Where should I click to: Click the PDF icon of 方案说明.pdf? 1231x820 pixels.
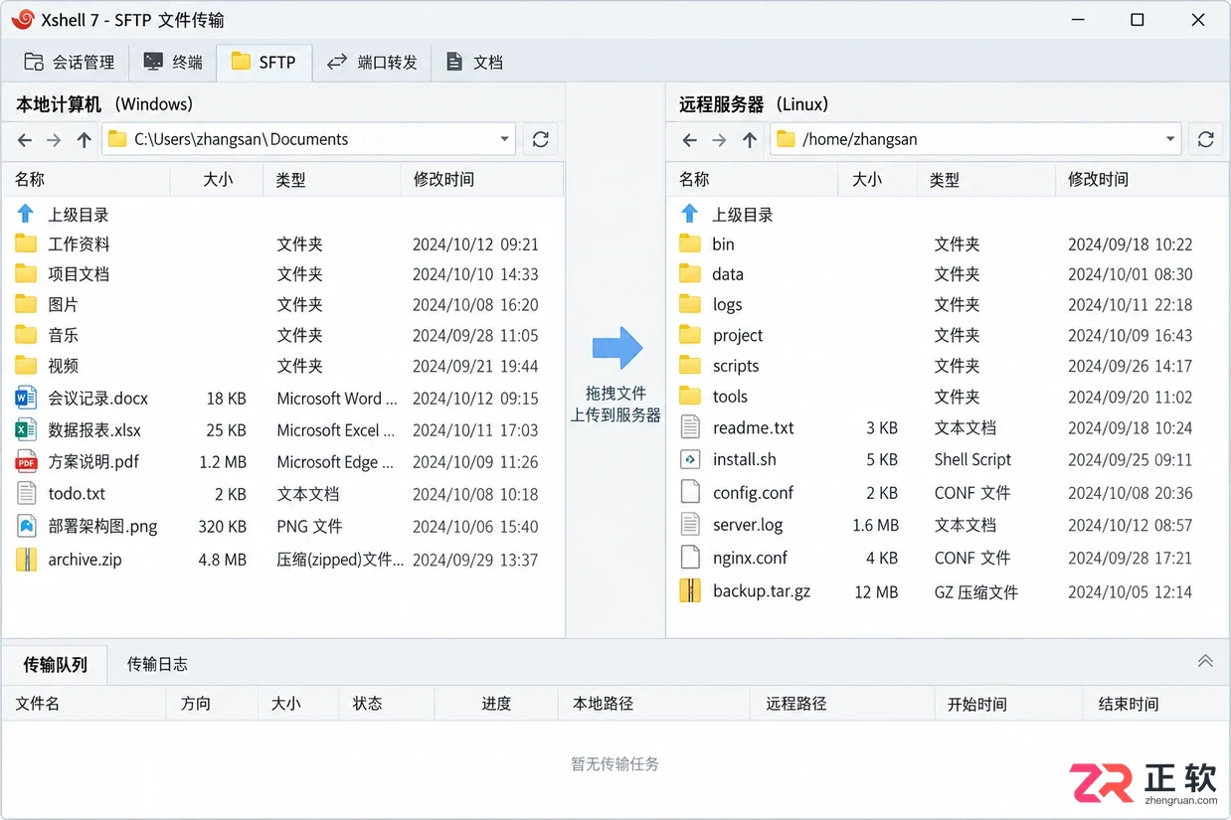click(x=26, y=462)
